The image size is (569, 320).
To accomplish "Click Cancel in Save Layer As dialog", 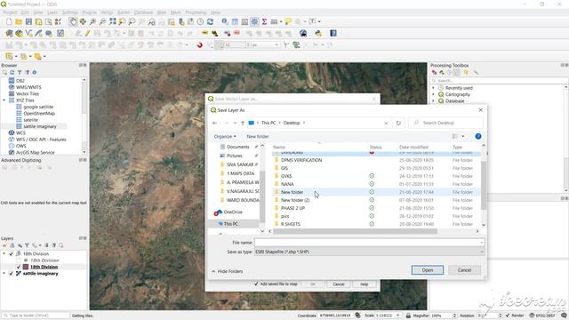I will point(464,270).
